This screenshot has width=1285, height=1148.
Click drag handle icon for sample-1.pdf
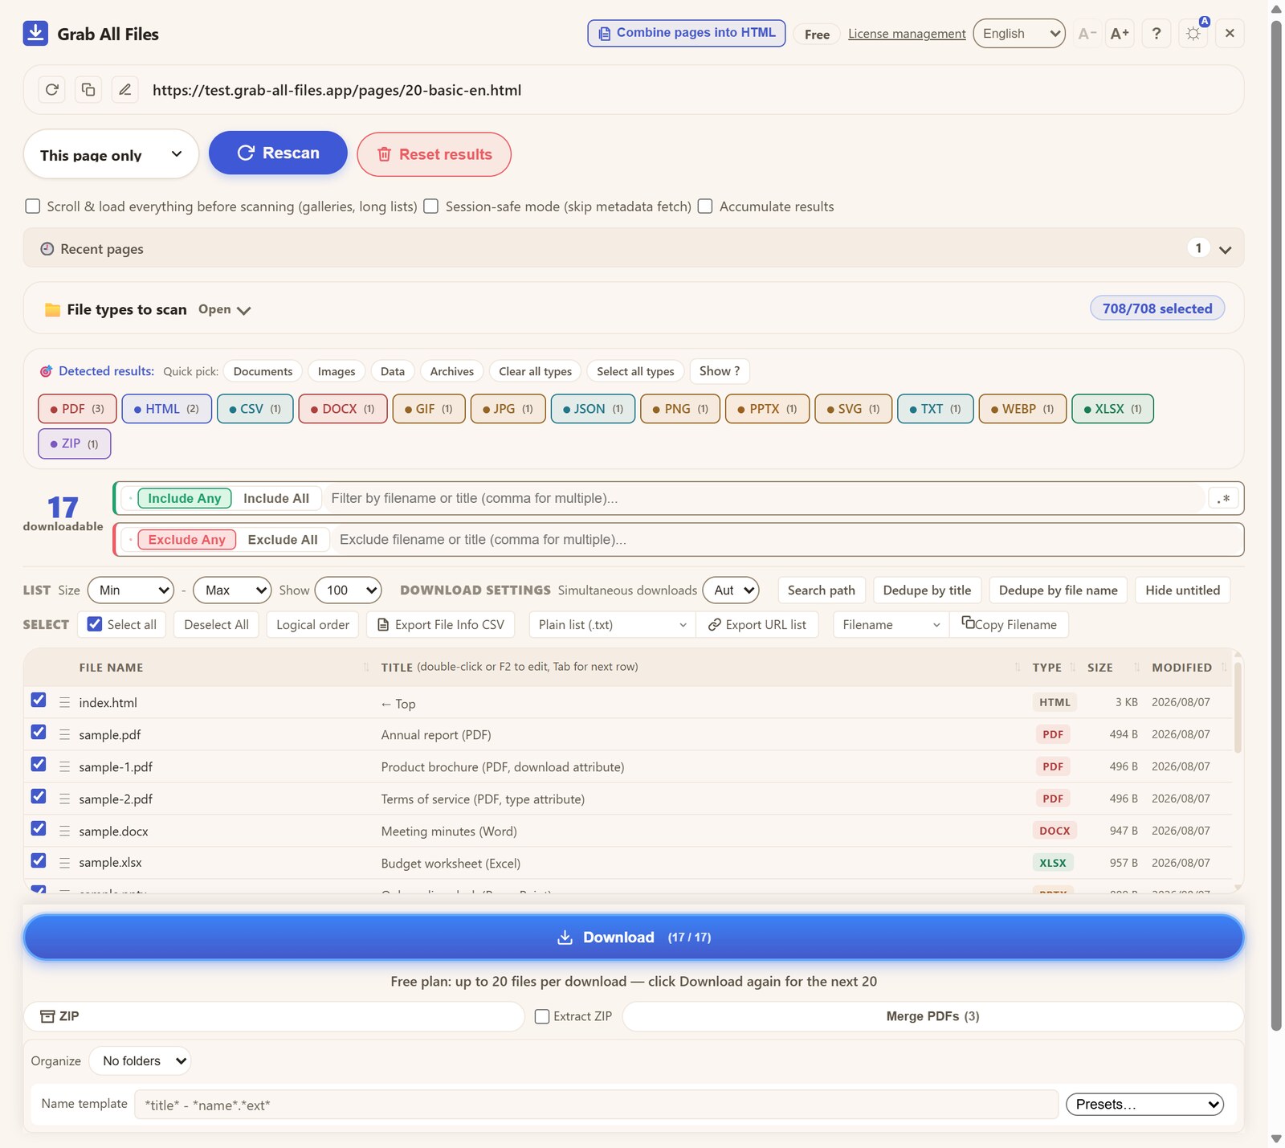tap(64, 766)
